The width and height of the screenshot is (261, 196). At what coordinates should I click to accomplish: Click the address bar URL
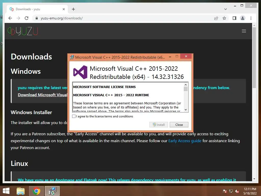point(62,18)
